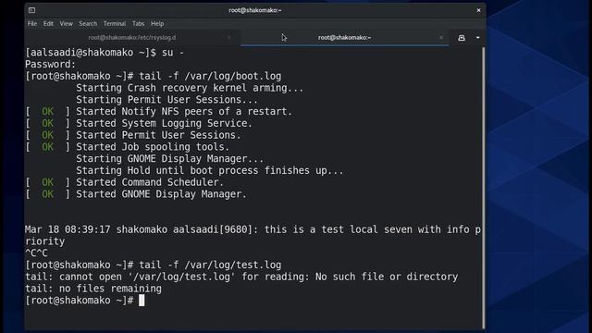Click the 'No such file or directory' error
Screen dimensions: 592x333
[387, 277]
